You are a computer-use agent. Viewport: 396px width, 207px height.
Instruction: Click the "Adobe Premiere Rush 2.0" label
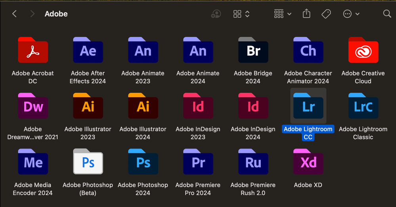pos(253,189)
